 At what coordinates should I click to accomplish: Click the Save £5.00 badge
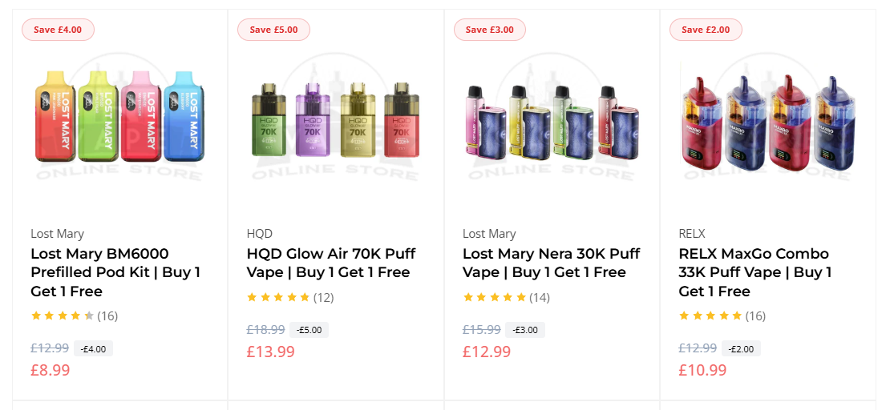click(273, 30)
